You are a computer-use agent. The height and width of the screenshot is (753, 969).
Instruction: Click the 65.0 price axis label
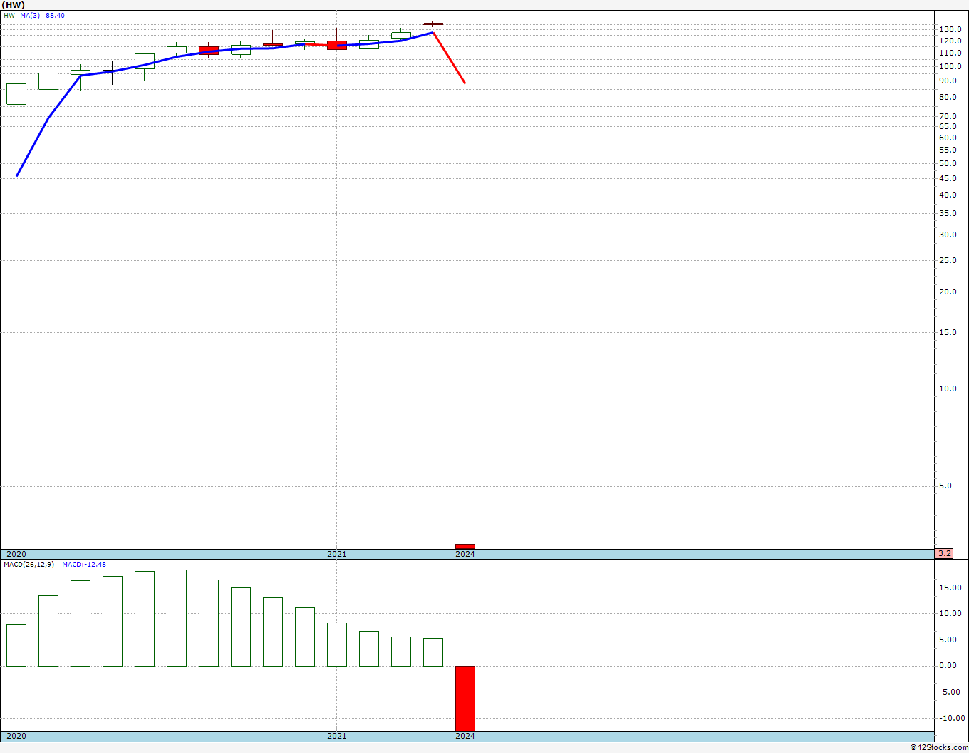(948, 126)
